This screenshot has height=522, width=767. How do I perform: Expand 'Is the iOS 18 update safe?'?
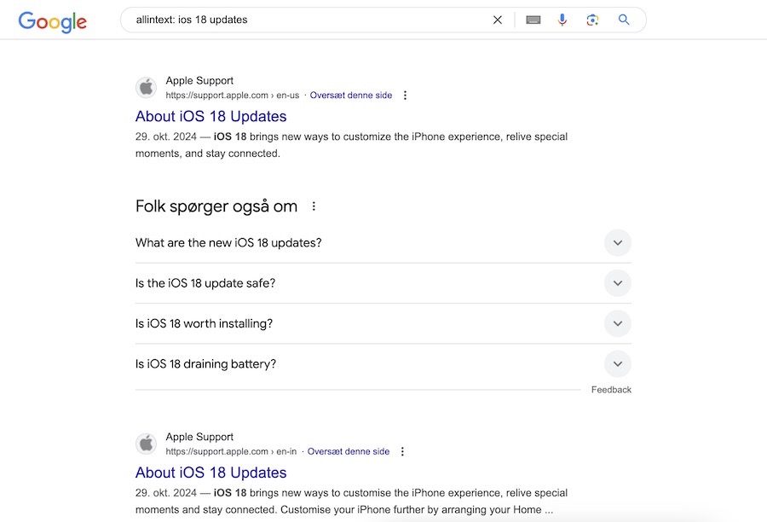(617, 282)
